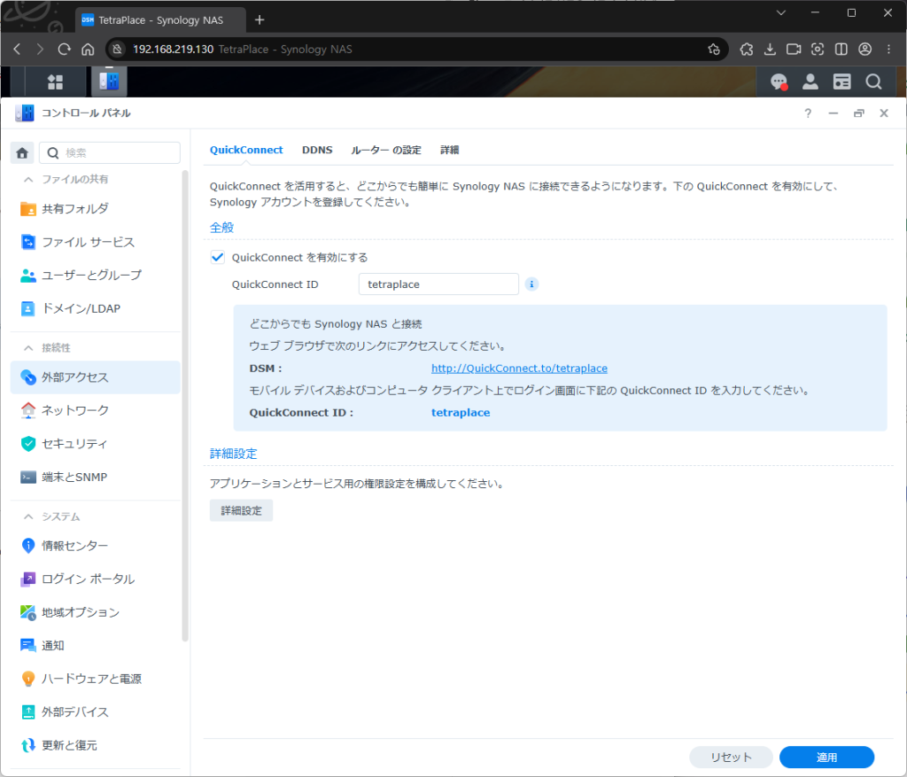Open 地域オプション settings
907x777 pixels.
pyautogui.click(x=96, y=612)
